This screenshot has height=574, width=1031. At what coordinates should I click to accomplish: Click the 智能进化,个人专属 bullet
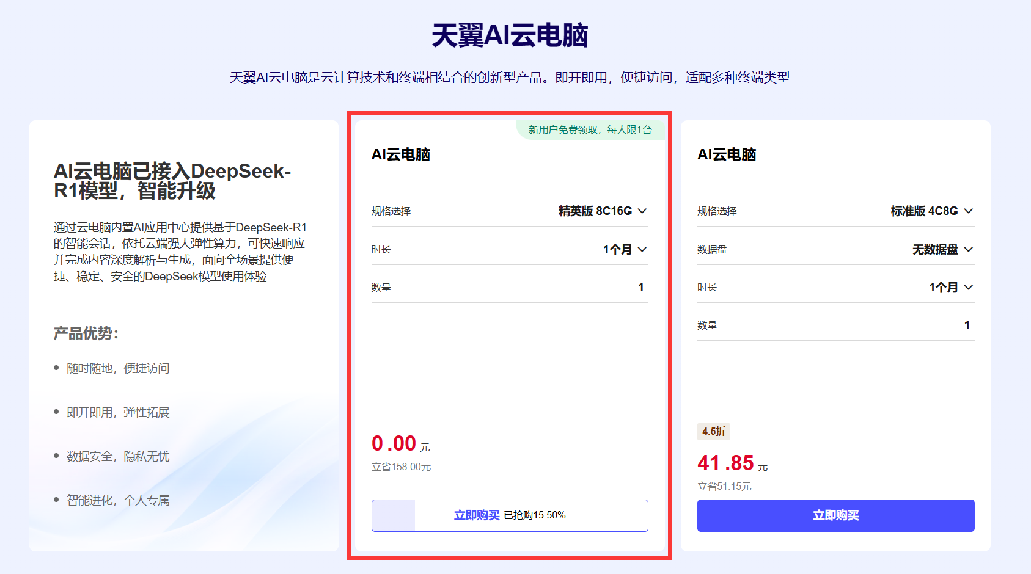pyautogui.click(x=118, y=500)
